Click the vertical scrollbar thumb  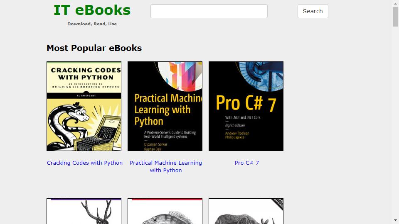395,17
